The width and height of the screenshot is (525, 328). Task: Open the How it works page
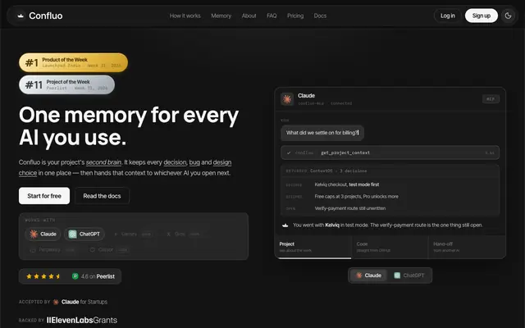(185, 16)
